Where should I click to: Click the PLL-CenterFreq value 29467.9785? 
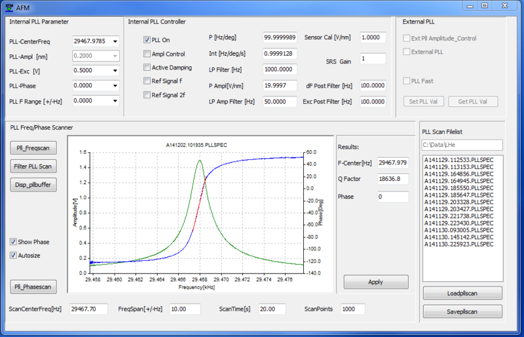[x=90, y=41]
